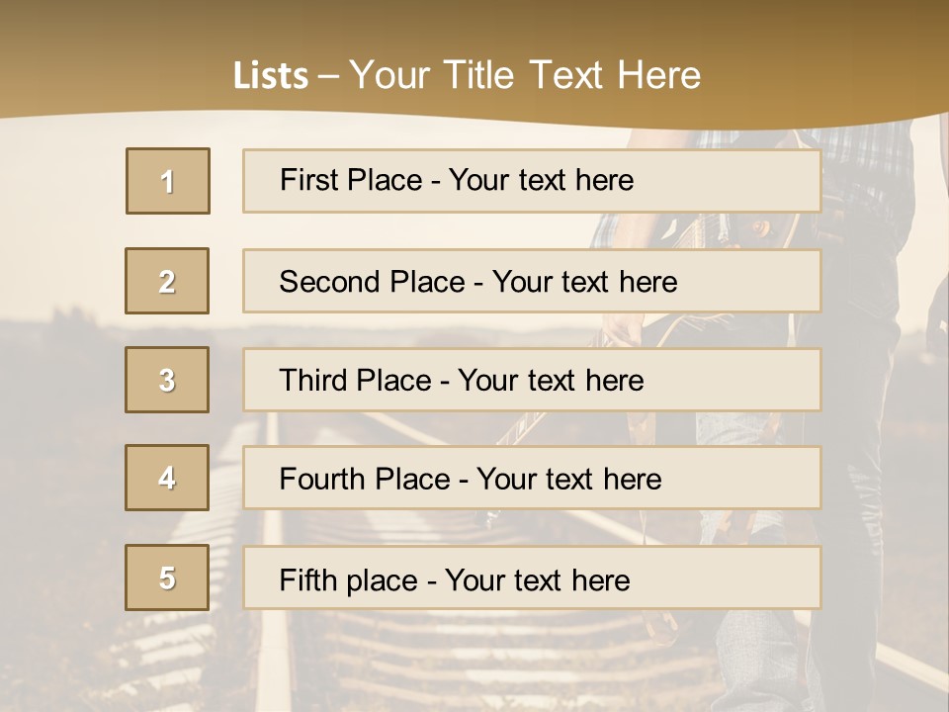Click the number 5 box
This screenshot has width=949, height=712.
click(x=167, y=578)
